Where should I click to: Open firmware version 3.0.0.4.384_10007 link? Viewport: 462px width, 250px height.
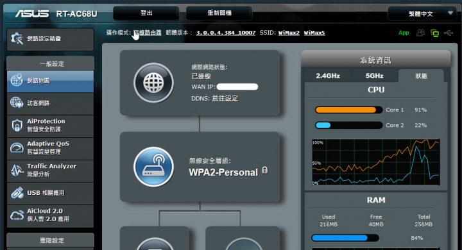[226, 33]
